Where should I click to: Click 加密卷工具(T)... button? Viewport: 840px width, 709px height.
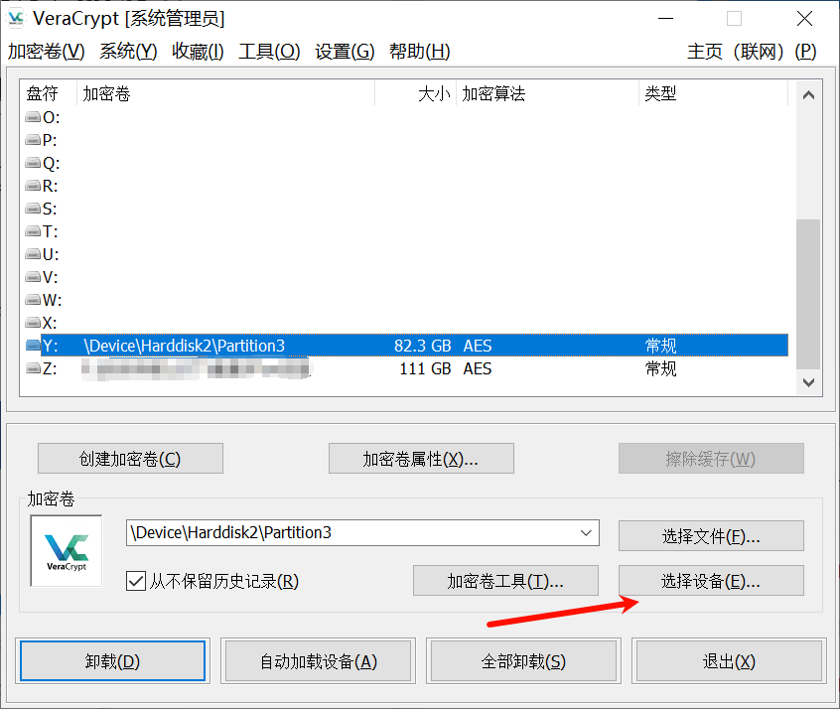[x=505, y=580]
